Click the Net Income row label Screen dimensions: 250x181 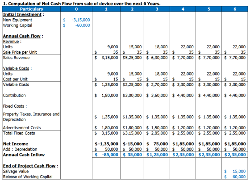16,144
